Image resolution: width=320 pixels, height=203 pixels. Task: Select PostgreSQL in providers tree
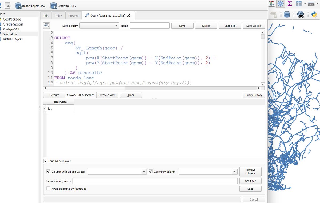[11, 29]
